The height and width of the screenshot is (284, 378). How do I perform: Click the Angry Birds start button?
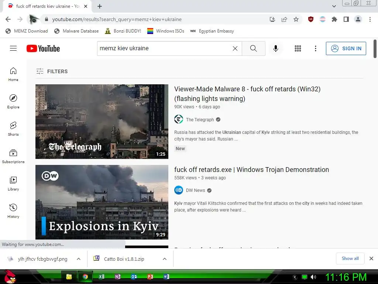pos(10,277)
